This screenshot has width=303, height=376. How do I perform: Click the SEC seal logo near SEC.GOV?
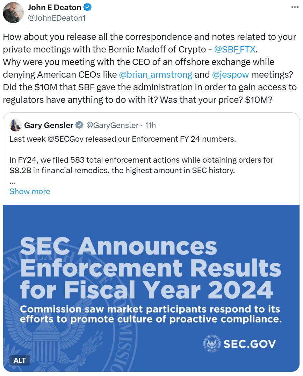(212, 343)
